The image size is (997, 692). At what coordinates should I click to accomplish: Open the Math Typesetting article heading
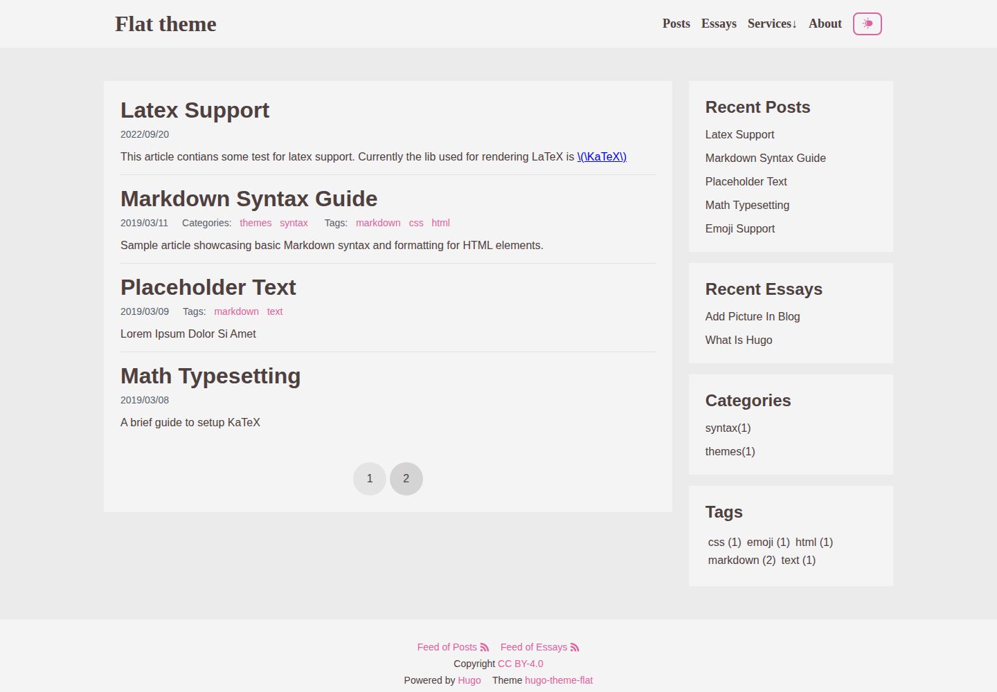(x=210, y=376)
